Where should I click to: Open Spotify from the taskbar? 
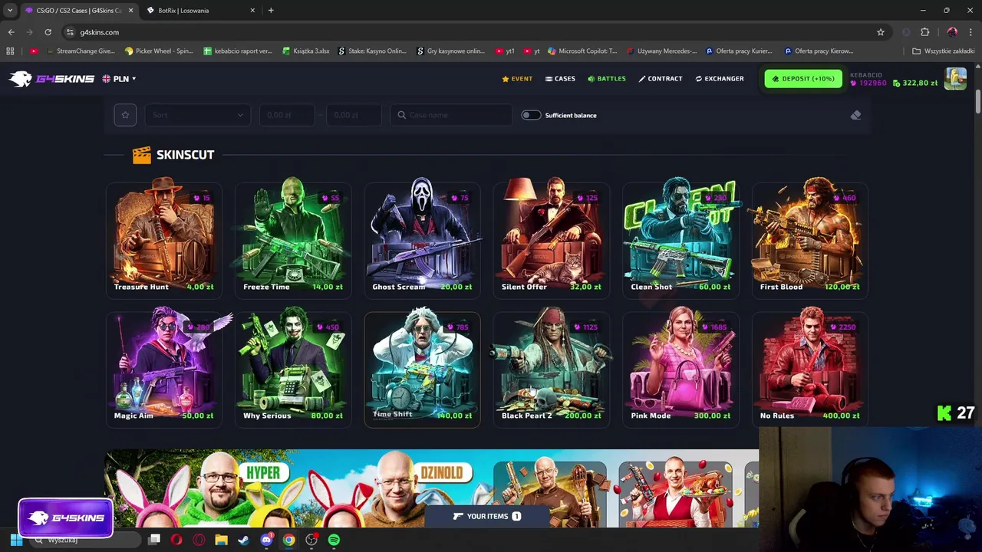(x=334, y=540)
